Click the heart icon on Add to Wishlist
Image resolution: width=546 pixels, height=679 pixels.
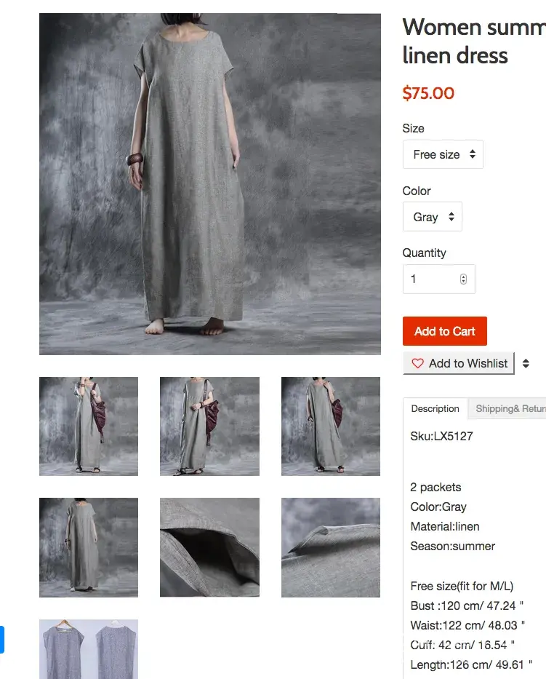(x=417, y=363)
